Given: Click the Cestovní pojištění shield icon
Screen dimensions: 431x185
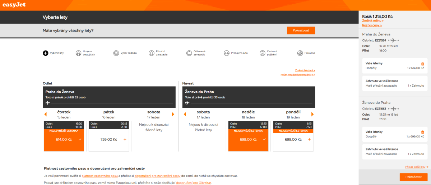Looking at the screenshot, I should click(262, 53).
